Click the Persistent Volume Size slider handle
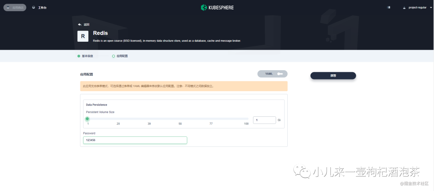The width and height of the screenshot is (434, 191). tap(87, 119)
